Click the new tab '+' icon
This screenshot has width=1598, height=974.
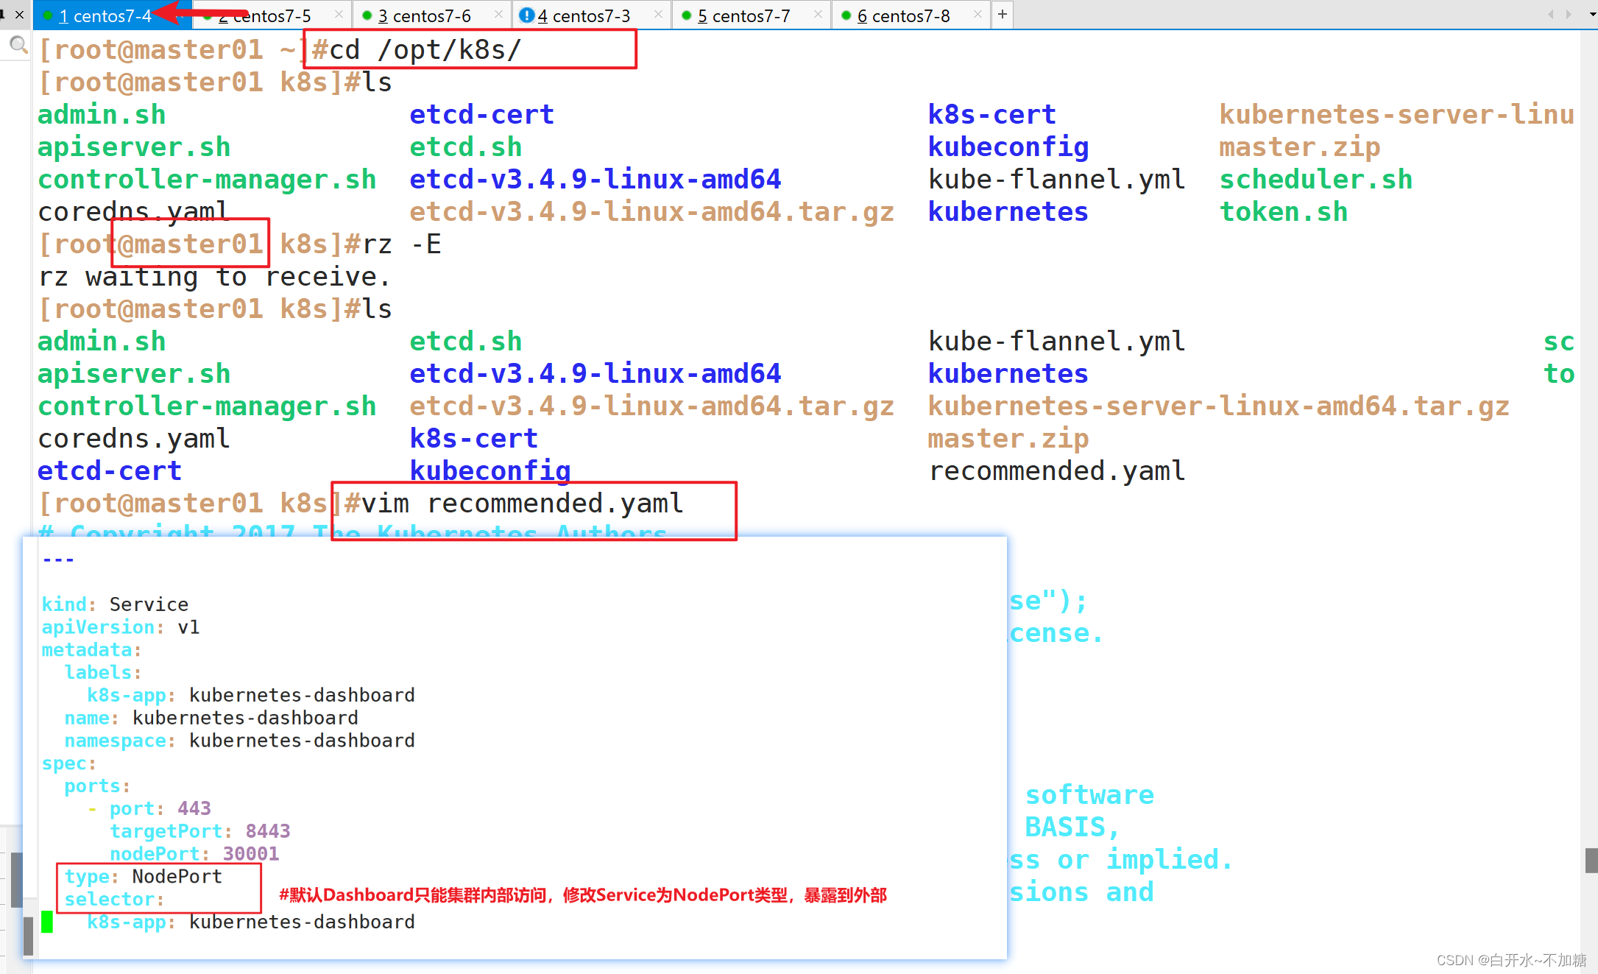point(1003,13)
